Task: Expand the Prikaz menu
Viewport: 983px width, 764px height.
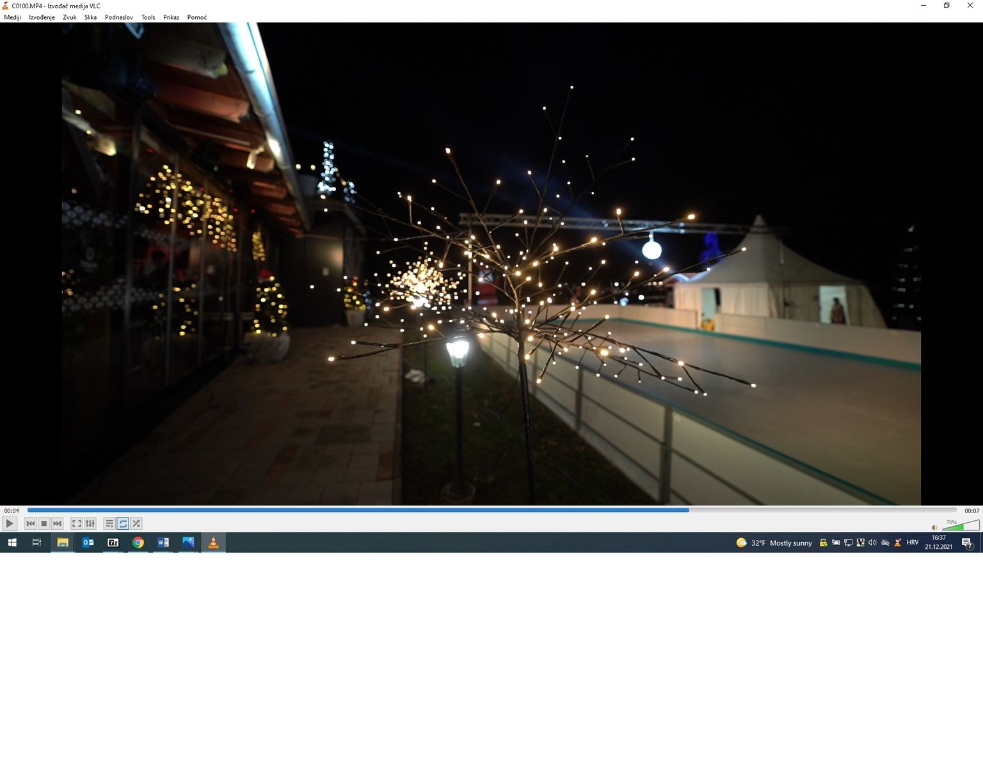Action: [x=171, y=17]
